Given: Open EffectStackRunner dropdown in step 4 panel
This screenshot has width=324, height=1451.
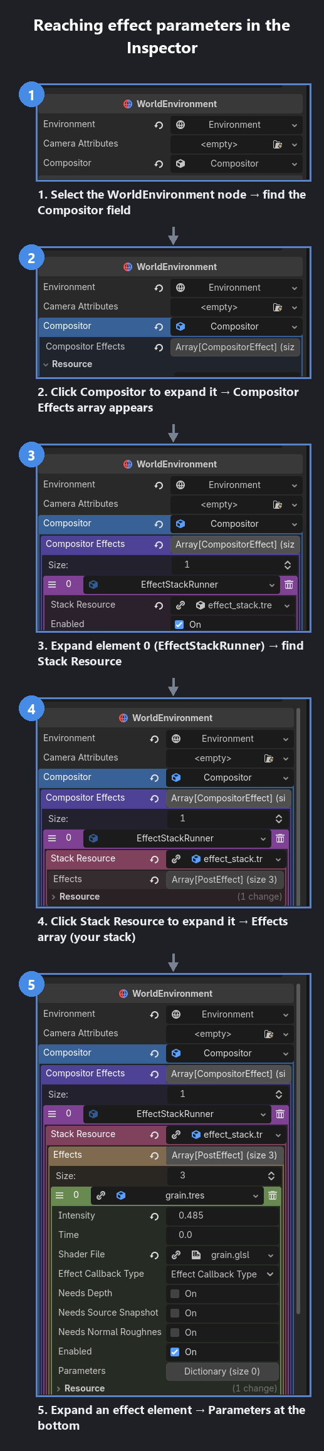Looking at the screenshot, I should [x=263, y=838].
